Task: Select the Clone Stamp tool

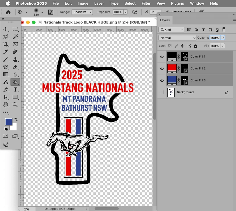Action: tap(15, 60)
